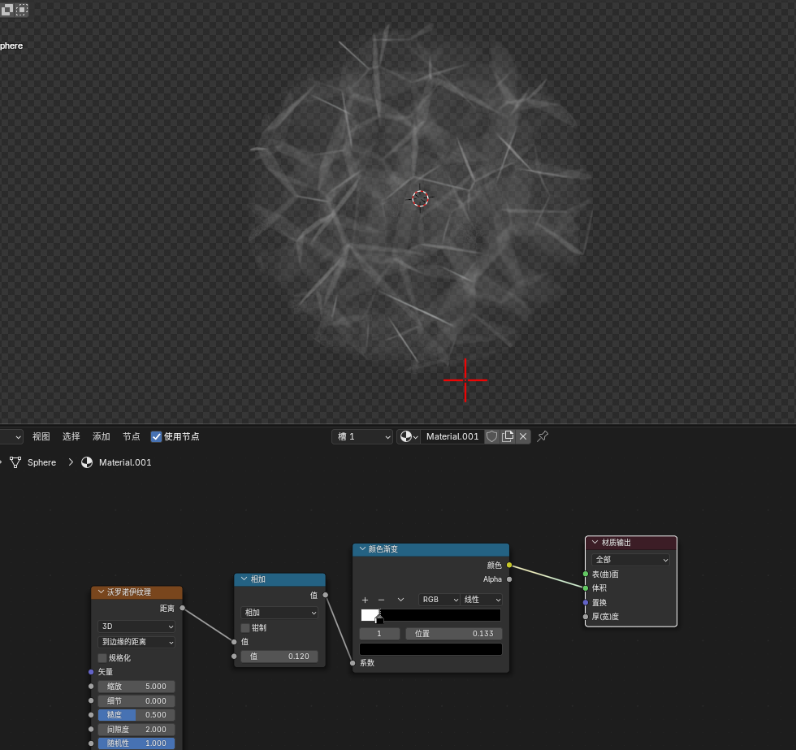
Task: Click the 矢量 input socket on Voronoi node
Action: (x=91, y=672)
